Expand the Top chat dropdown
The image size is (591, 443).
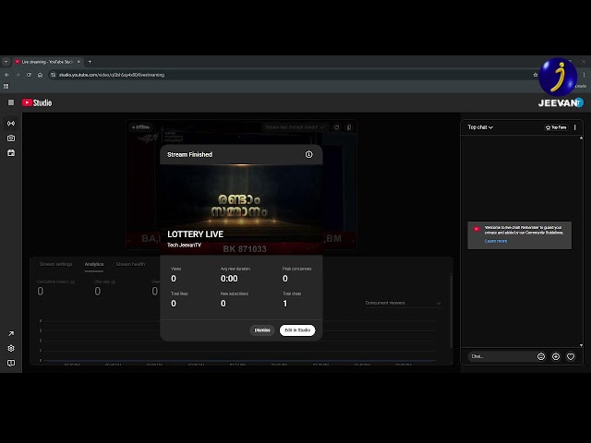pyautogui.click(x=480, y=127)
